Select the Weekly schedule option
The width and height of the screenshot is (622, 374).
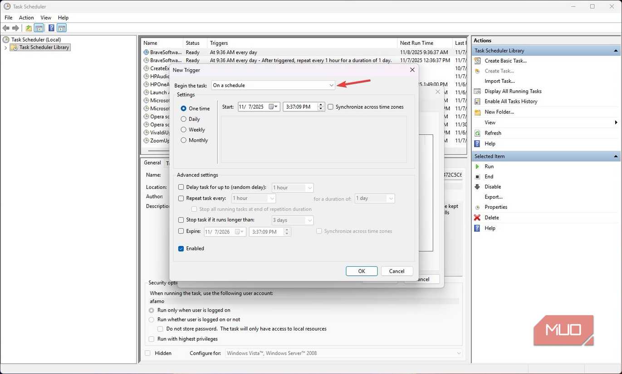tap(184, 129)
